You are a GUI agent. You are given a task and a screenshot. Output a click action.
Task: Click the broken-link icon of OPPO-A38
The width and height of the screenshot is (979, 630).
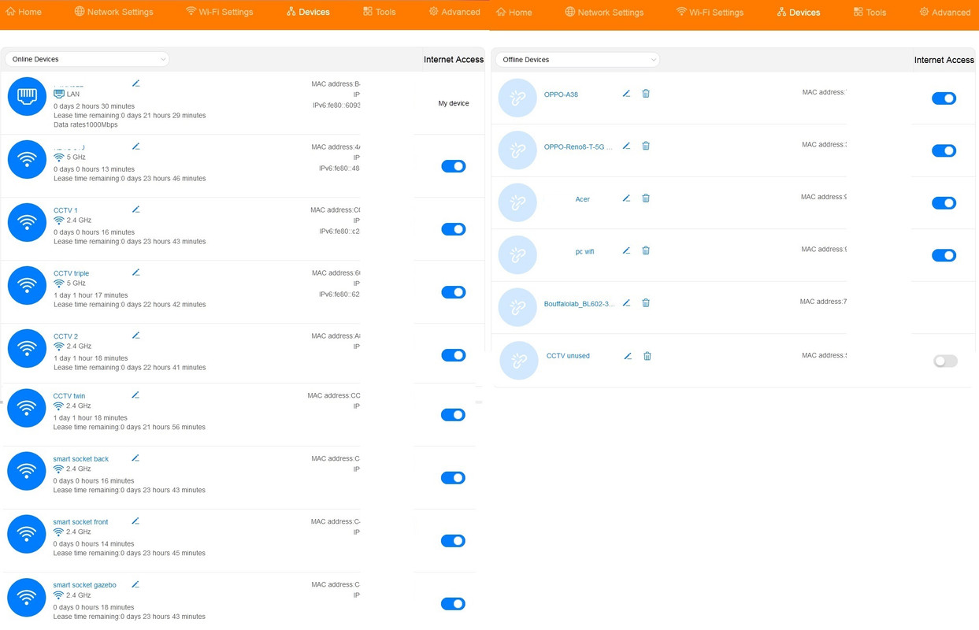tap(517, 98)
